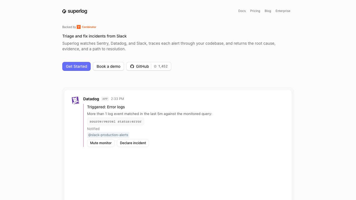
Task: Click the 'More than 1 log event' message
Action: click(150, 114)
